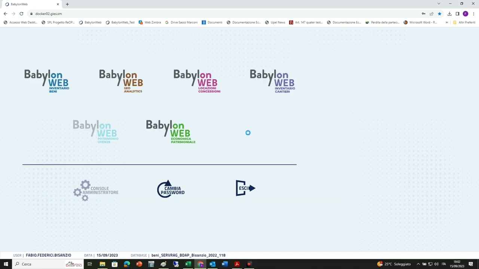
Task: Open weather widget 25°C Soleggiato
Action: [x=394, y=264]
